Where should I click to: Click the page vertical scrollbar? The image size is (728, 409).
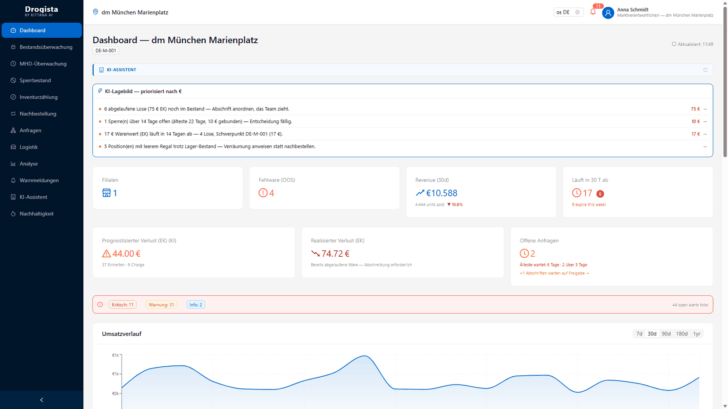tap(725, 82)
